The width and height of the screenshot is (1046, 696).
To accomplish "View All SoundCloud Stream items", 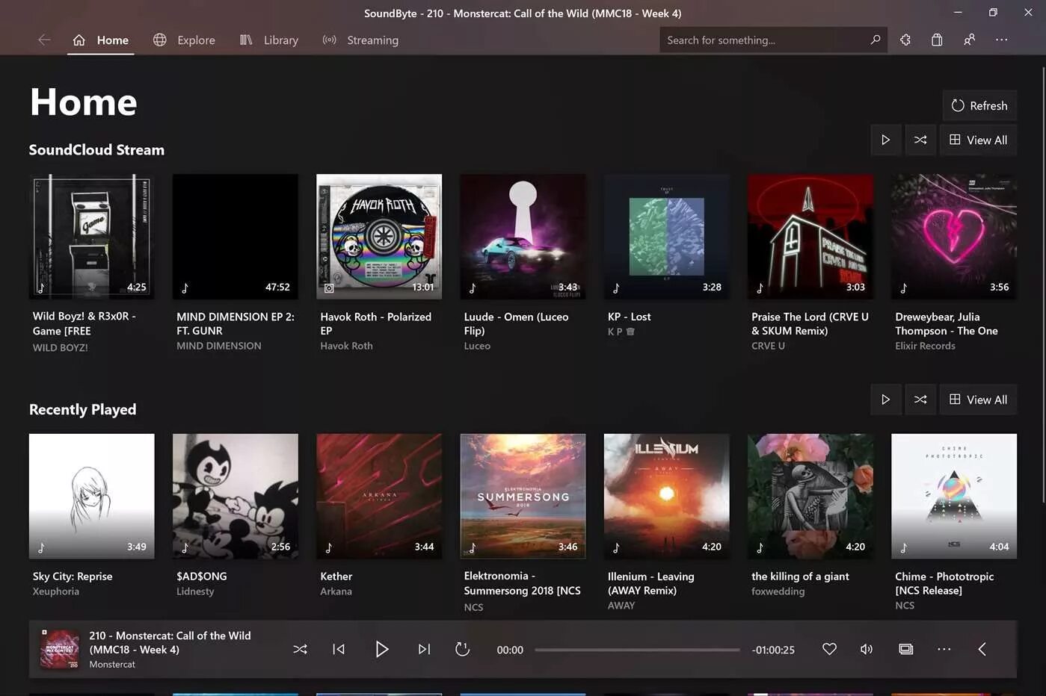I will click(x=978, y=140).
